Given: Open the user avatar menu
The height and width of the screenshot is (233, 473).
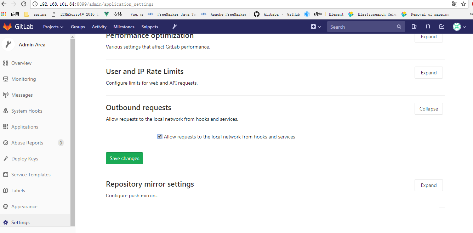Looking at the screenshot, I should coord(459,27).
